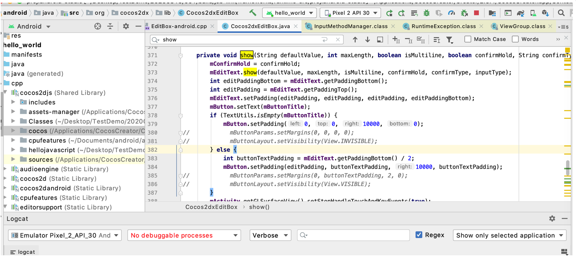Open AVD Manager icon
Viewport: 576px width, 258px height.
point(533,13)
